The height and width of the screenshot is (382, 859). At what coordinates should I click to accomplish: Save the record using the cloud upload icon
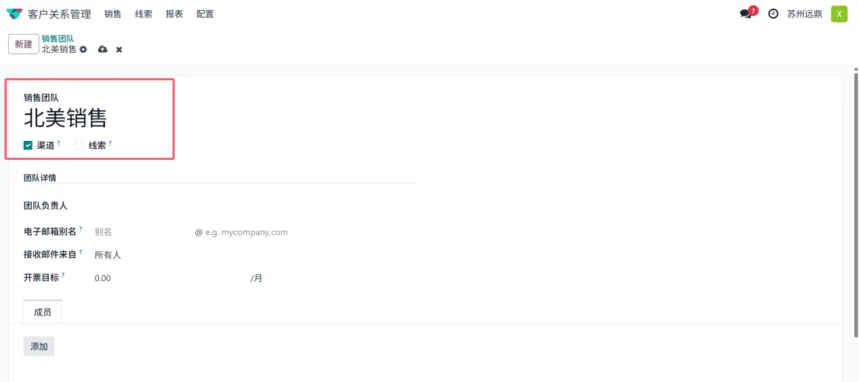103,49
